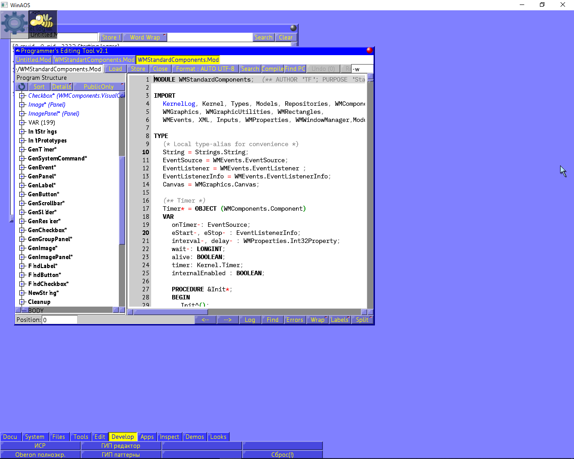Click the Position input field
Image resolution: width=574 pixels, height=459 pixels.
(60, 320)
